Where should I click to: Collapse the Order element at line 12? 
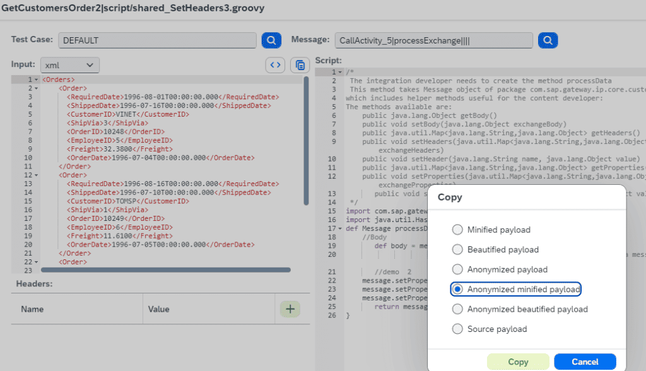(36, 175)
